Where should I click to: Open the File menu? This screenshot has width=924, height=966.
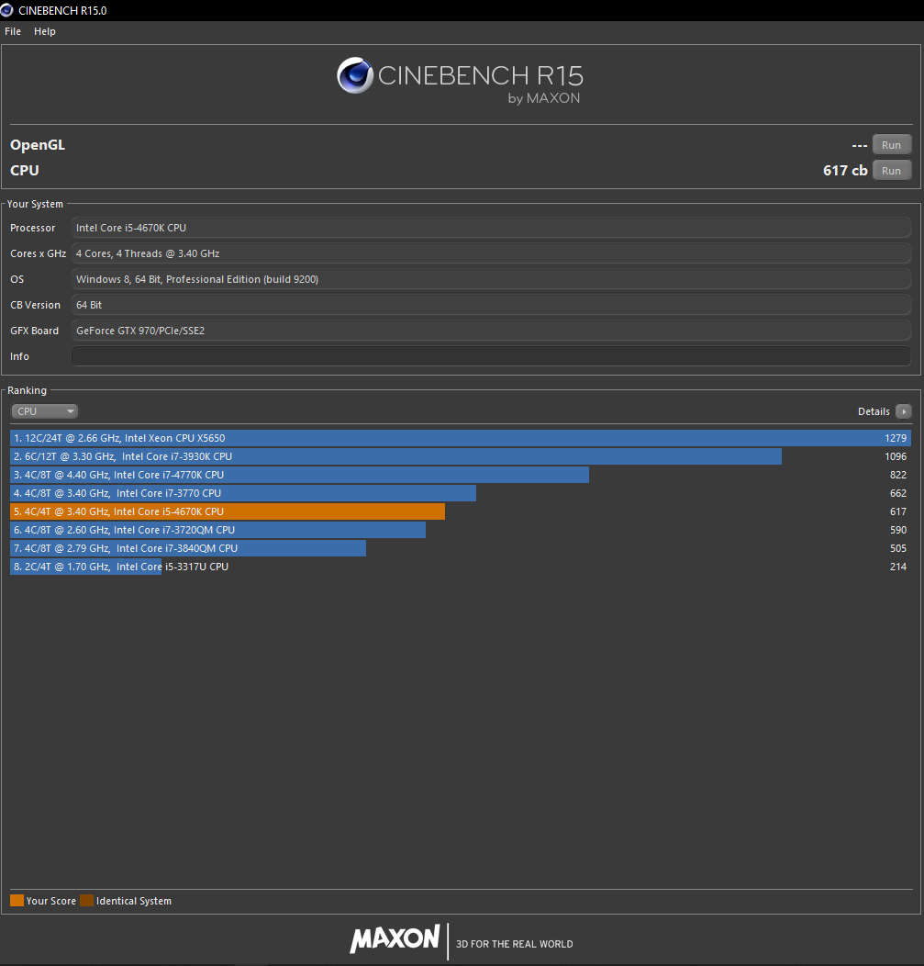click(x=13, y=31)
